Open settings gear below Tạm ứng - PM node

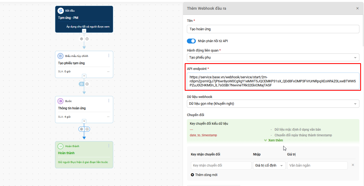[82, 39]
